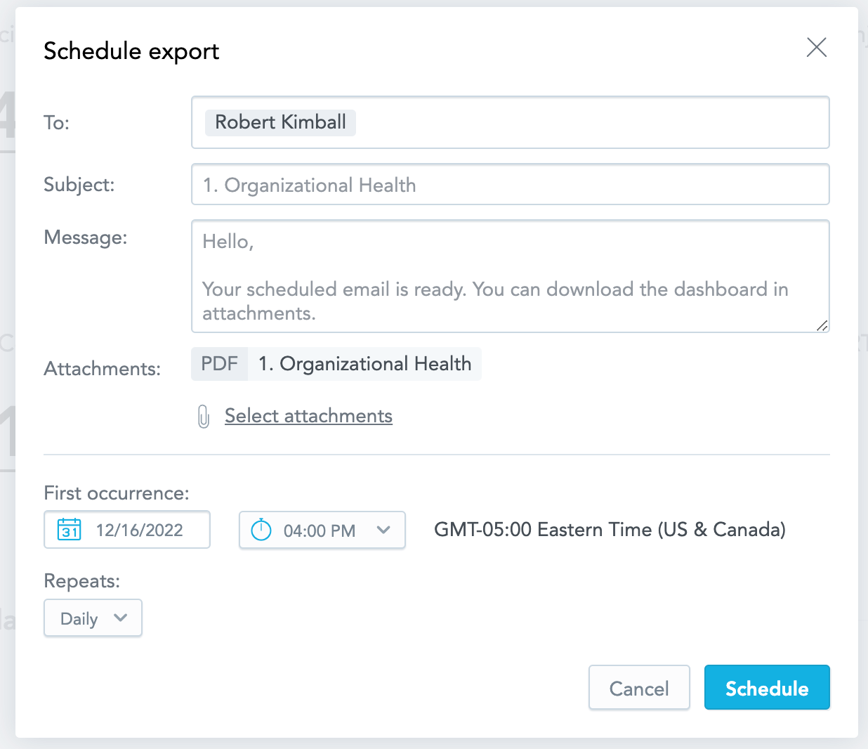
Task: Click the paperclip attachment icon
Action: click(x=204, y=417)
